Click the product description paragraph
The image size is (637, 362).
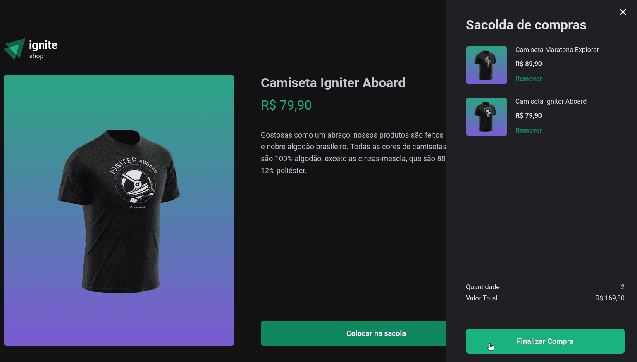pyautogui.click(x=353, y=152)
